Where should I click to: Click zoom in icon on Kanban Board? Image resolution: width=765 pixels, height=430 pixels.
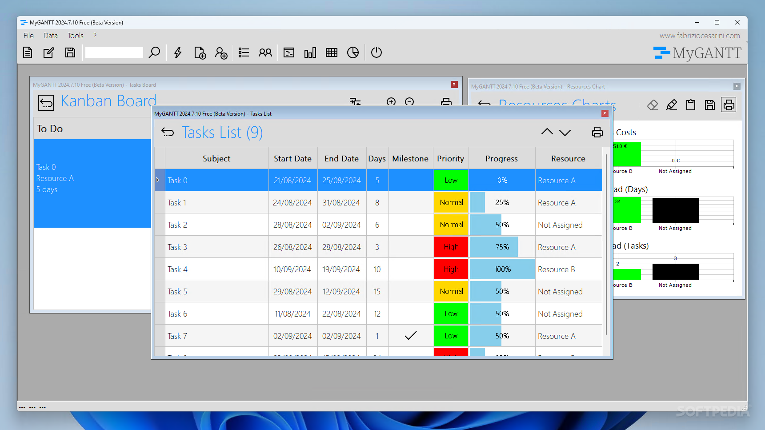click(391, 101)
